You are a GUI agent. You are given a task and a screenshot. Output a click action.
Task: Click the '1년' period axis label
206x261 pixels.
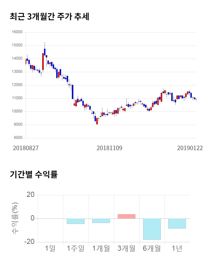[177, 248]
